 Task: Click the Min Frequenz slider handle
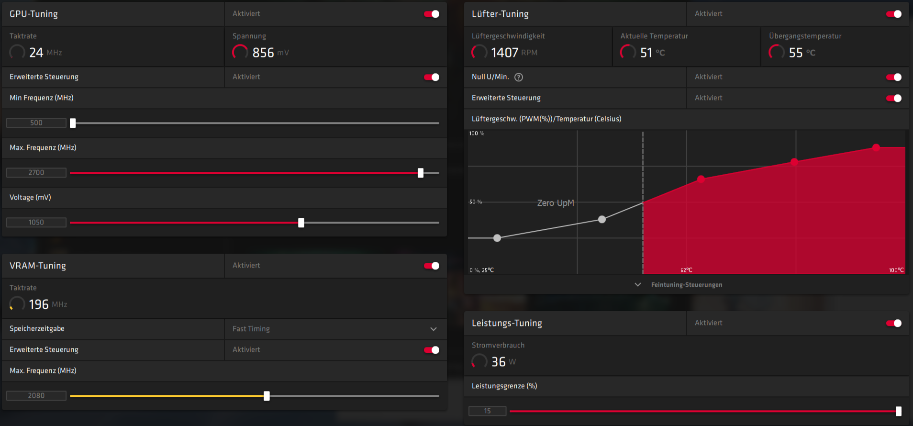73,123
